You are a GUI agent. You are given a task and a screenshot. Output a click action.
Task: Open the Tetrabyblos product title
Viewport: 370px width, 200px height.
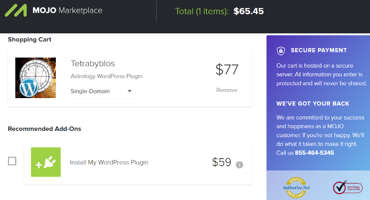click(x=93, y=63)
